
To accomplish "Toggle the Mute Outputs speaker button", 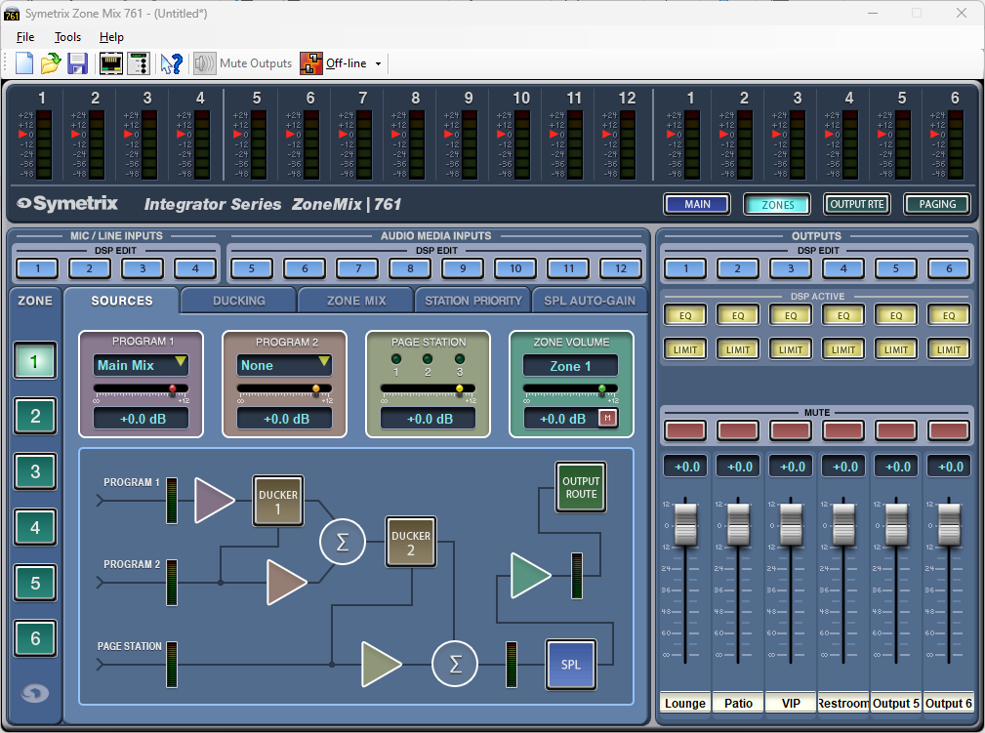I will (x=204, y=63).
